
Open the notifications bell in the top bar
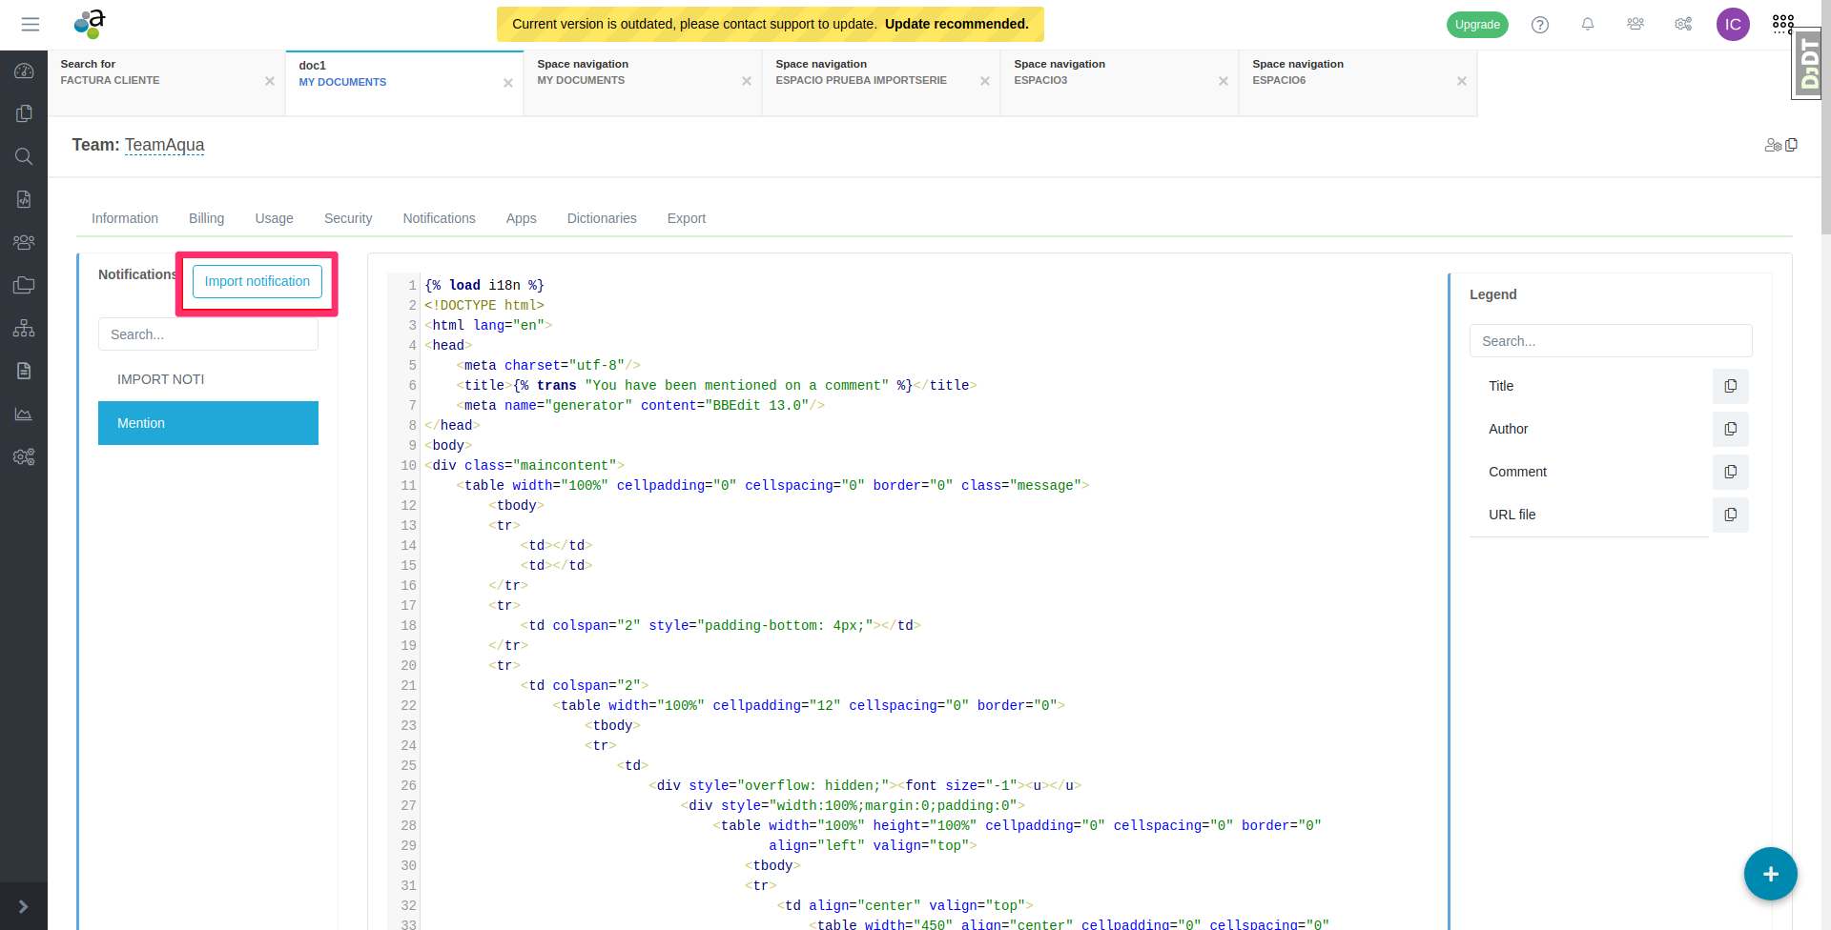click(x=1587, y=24)
